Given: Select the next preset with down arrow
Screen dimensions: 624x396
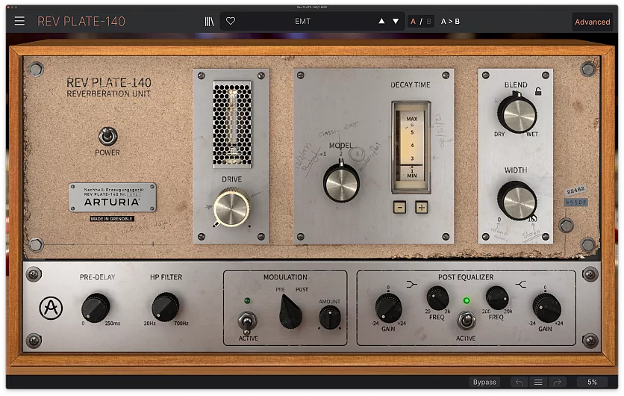Looking at the screenshot, I should point(396,22).
